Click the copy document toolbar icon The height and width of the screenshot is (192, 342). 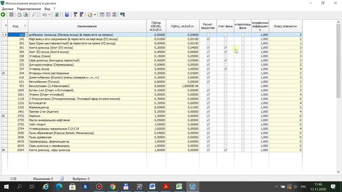click(x=26, y=14)
